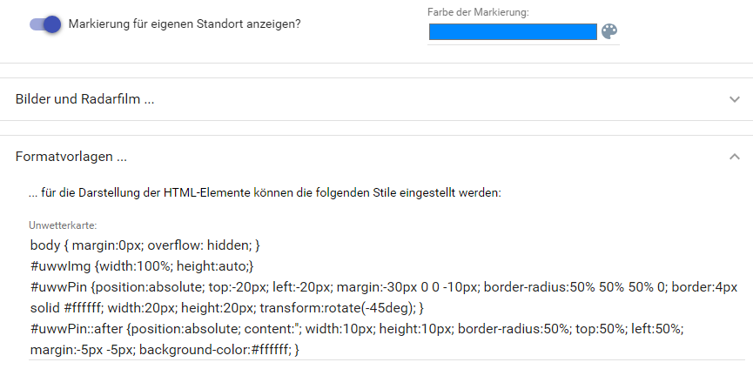Open the color palette picker icon
The image size is (753, 369).
point(609,31)
